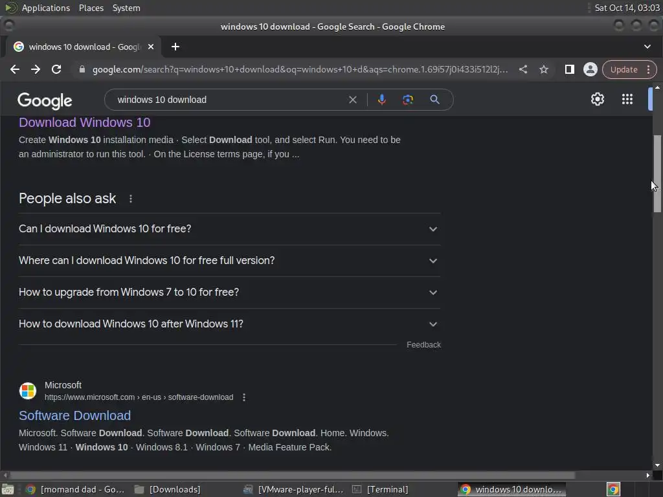Select the windows 10 download tab

84,47
